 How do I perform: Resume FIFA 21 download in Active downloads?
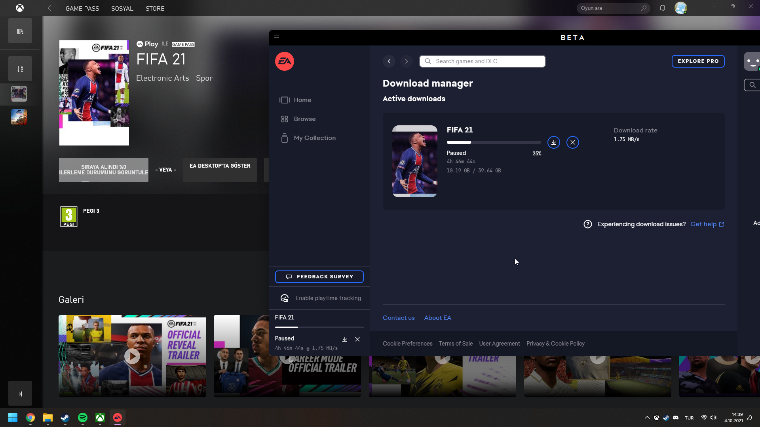[553, 142]
